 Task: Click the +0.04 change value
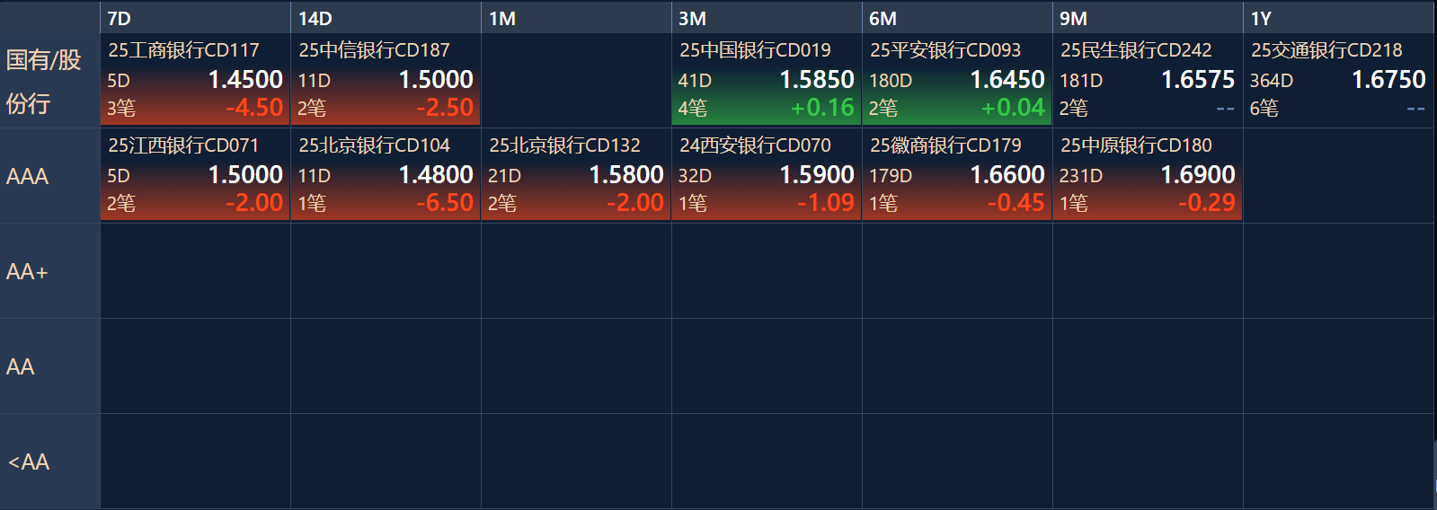pyautogui.click(x=1013, y=108)
